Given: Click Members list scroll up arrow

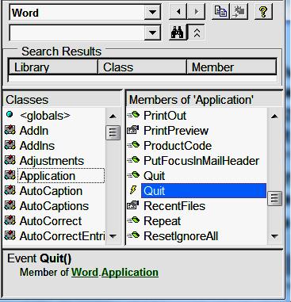Looking at the screenshot, I should pyautogui.click(x=274, y=116).
